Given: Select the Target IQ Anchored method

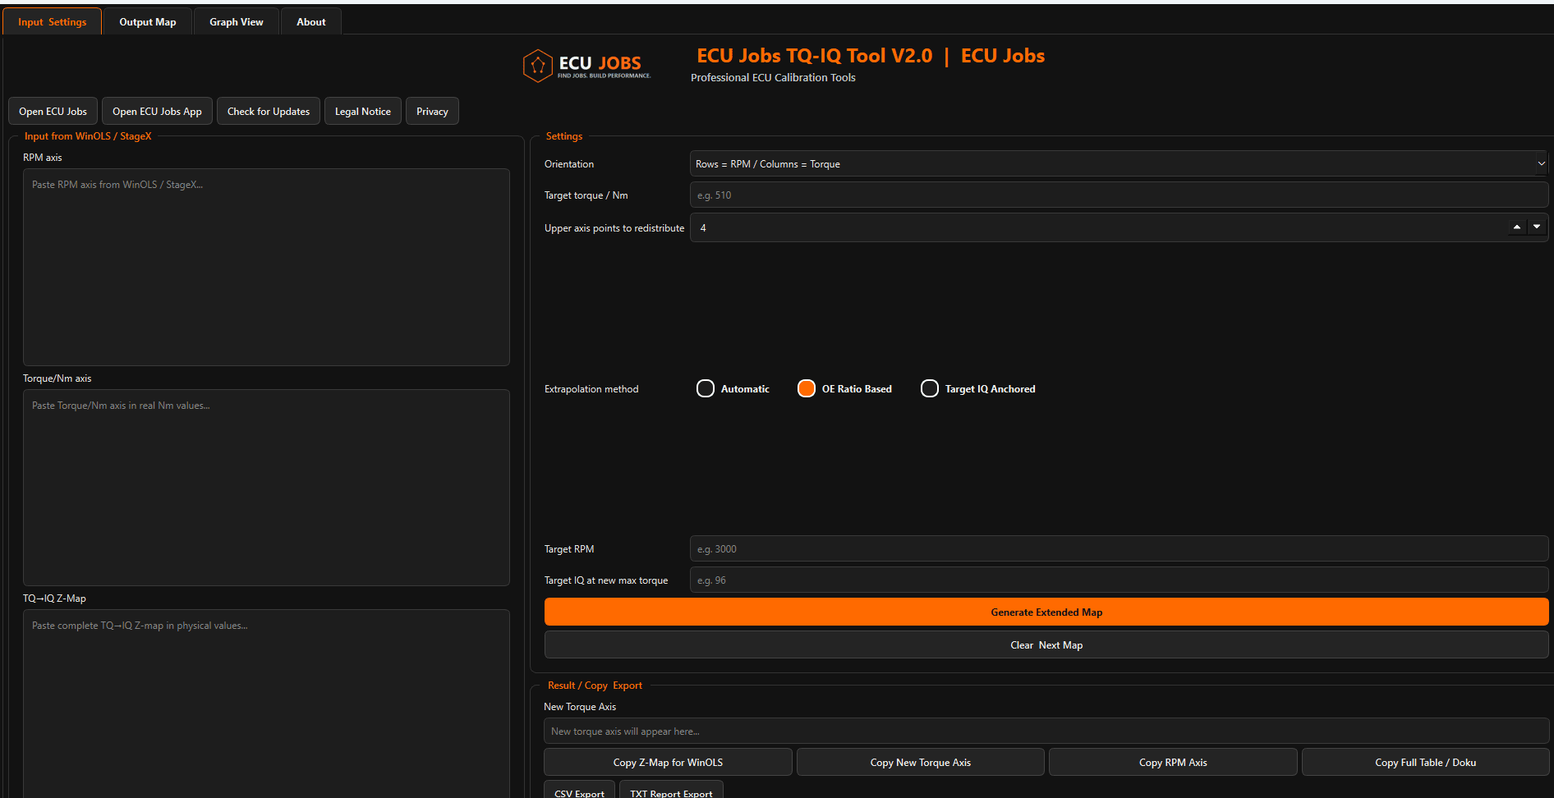Looking at the screenshot, I should (977, 389).
